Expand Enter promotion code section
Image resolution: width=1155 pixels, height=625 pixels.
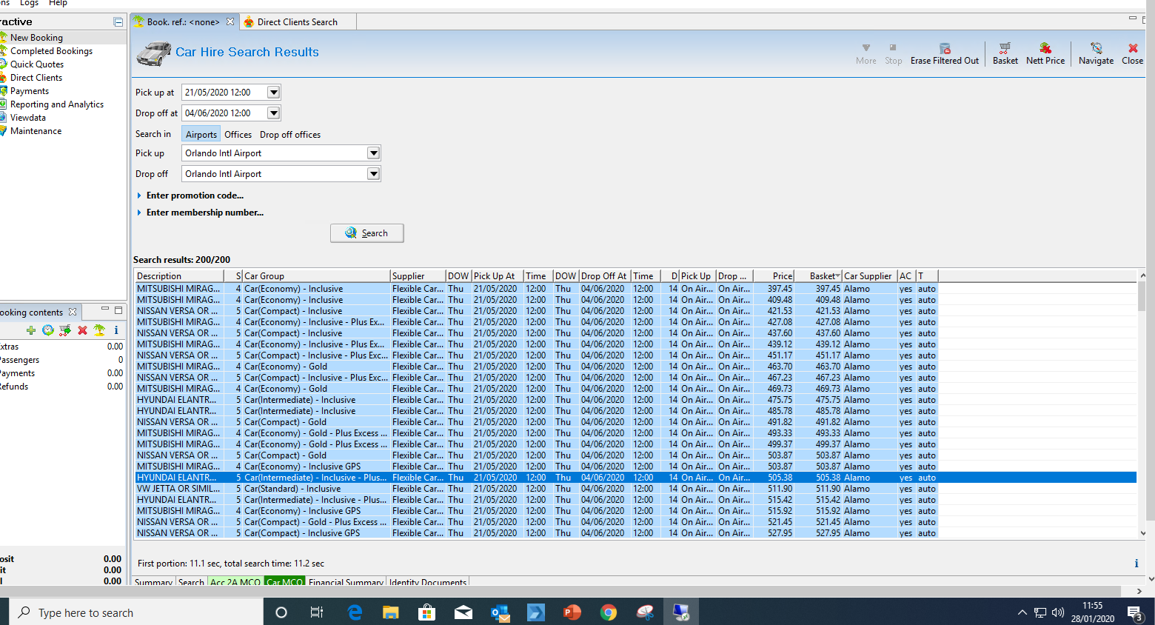(191, 195)
